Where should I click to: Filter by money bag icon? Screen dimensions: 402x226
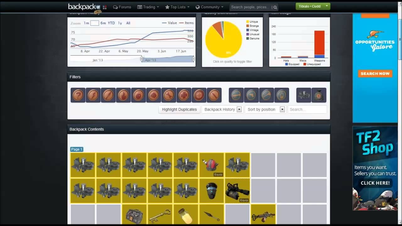[x=319, y=95]
